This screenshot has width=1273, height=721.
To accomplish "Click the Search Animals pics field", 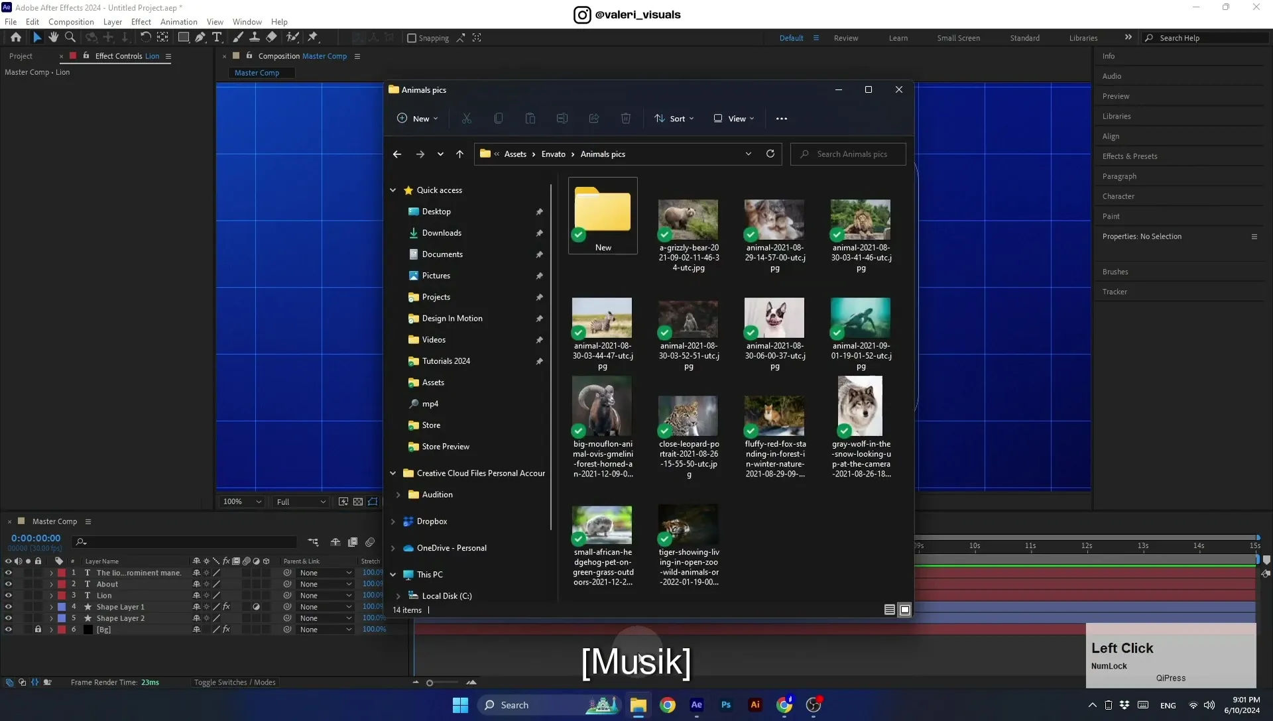I will point(848,154).
